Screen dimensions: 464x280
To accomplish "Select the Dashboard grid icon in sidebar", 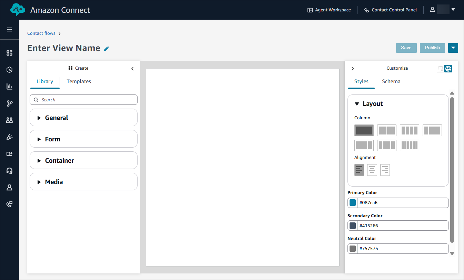I will (9, 52).
